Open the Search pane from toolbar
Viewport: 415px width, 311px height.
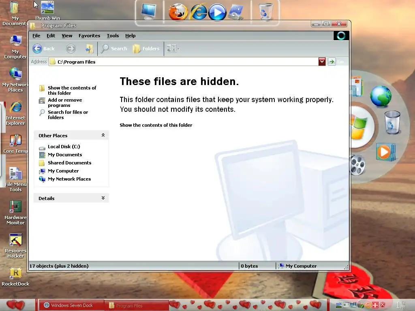pyautogui.click(x=114, y=49)
